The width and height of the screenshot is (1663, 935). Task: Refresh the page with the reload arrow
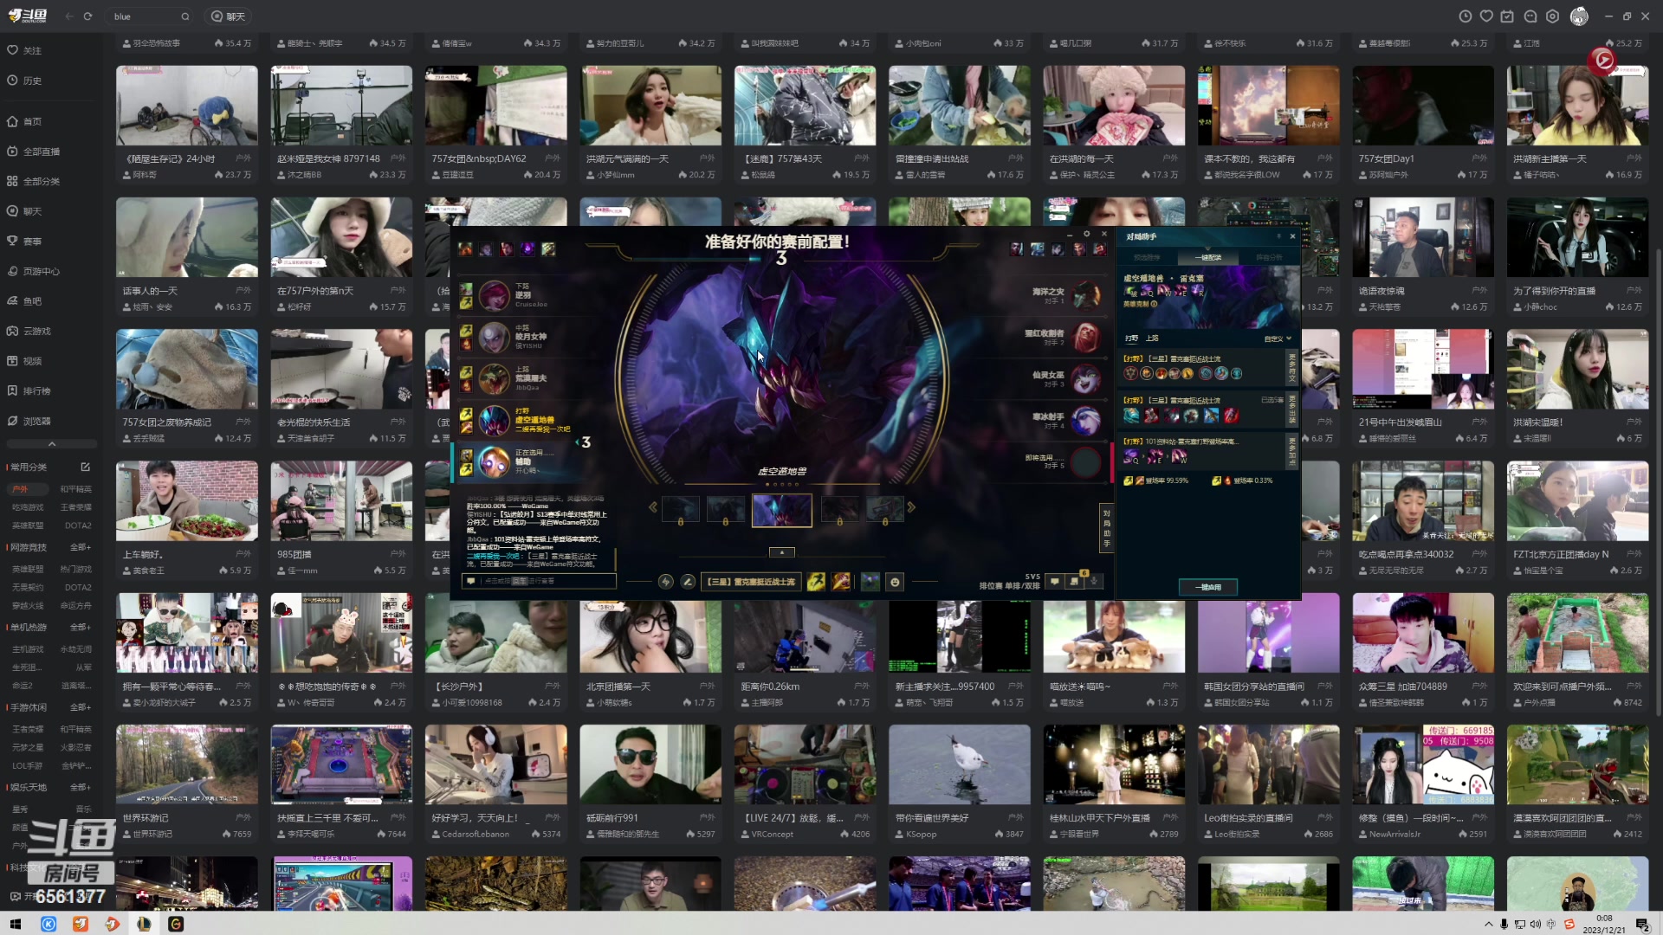pyautogui.click(x=87, y=16)
